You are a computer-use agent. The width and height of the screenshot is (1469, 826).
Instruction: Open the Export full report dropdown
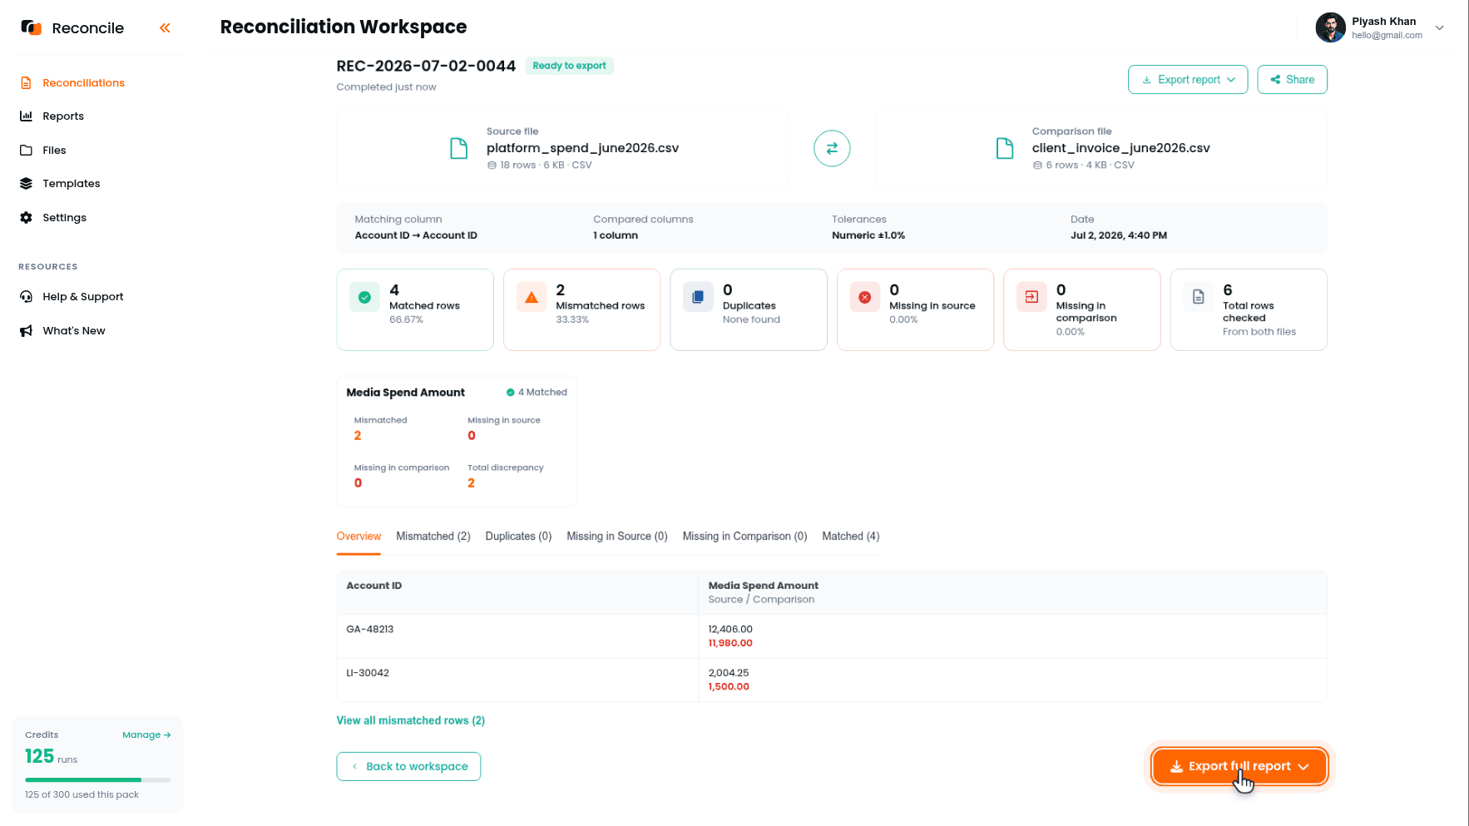pos(1239,766)
